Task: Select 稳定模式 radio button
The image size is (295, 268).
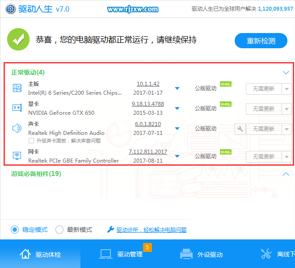Action: 15,230
